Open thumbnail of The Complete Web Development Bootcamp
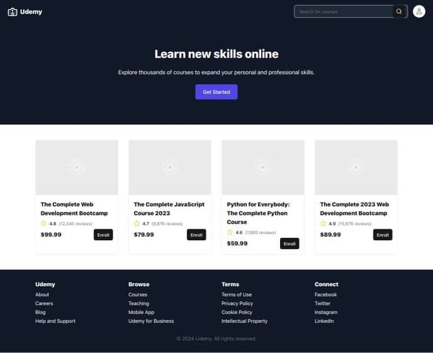 [x=76, y=167]
